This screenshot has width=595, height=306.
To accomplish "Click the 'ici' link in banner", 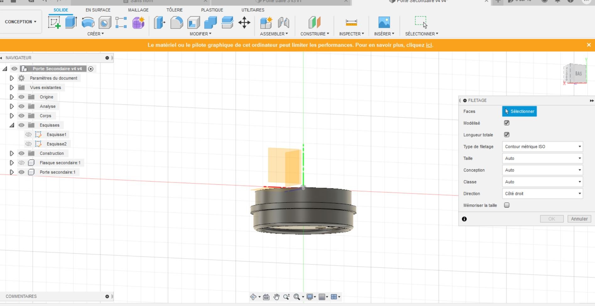I will click(429, 45).
